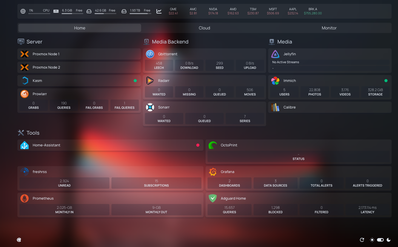The image size is (398, 247).
Task: Switch to the Monitor tab
Action: (329, 28)
